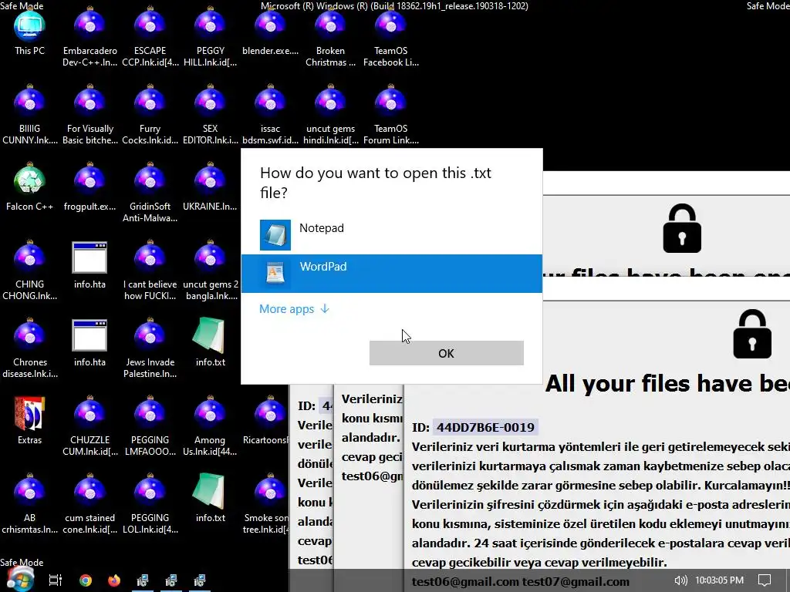Select the ESCAPE CCP.lnk desktop icon
This screenshot has height=592, width=790.
coord(150,36)
